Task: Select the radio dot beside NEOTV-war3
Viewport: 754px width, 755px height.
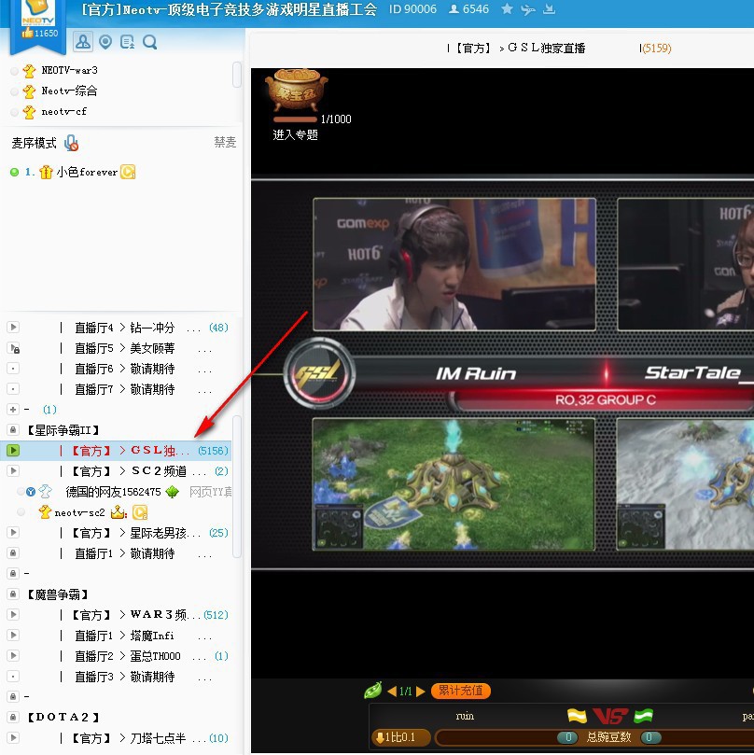Action: click(14, 71)
